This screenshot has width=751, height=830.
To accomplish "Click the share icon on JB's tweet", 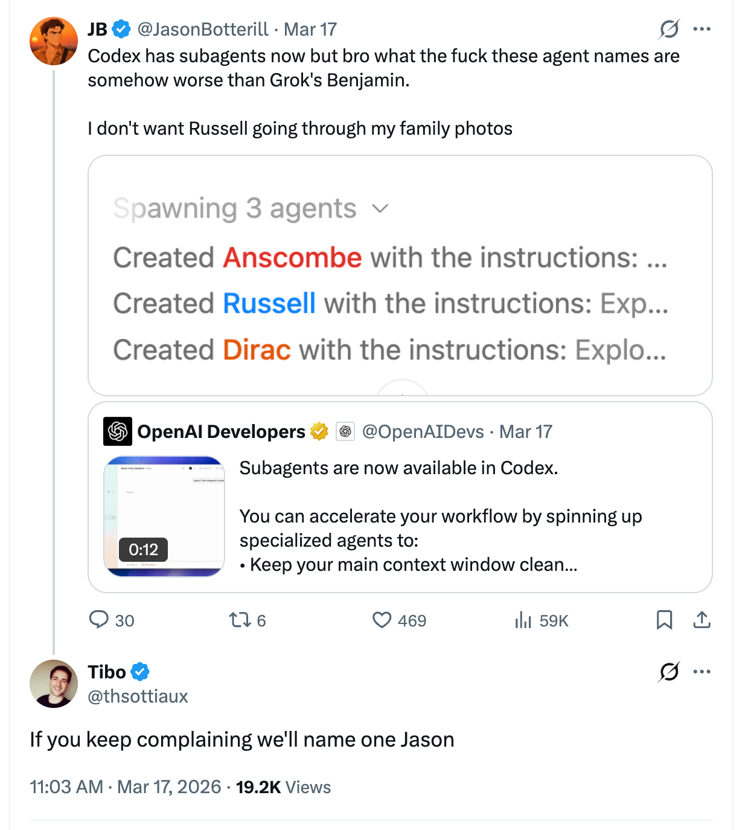I will click(x=701, y=620).
